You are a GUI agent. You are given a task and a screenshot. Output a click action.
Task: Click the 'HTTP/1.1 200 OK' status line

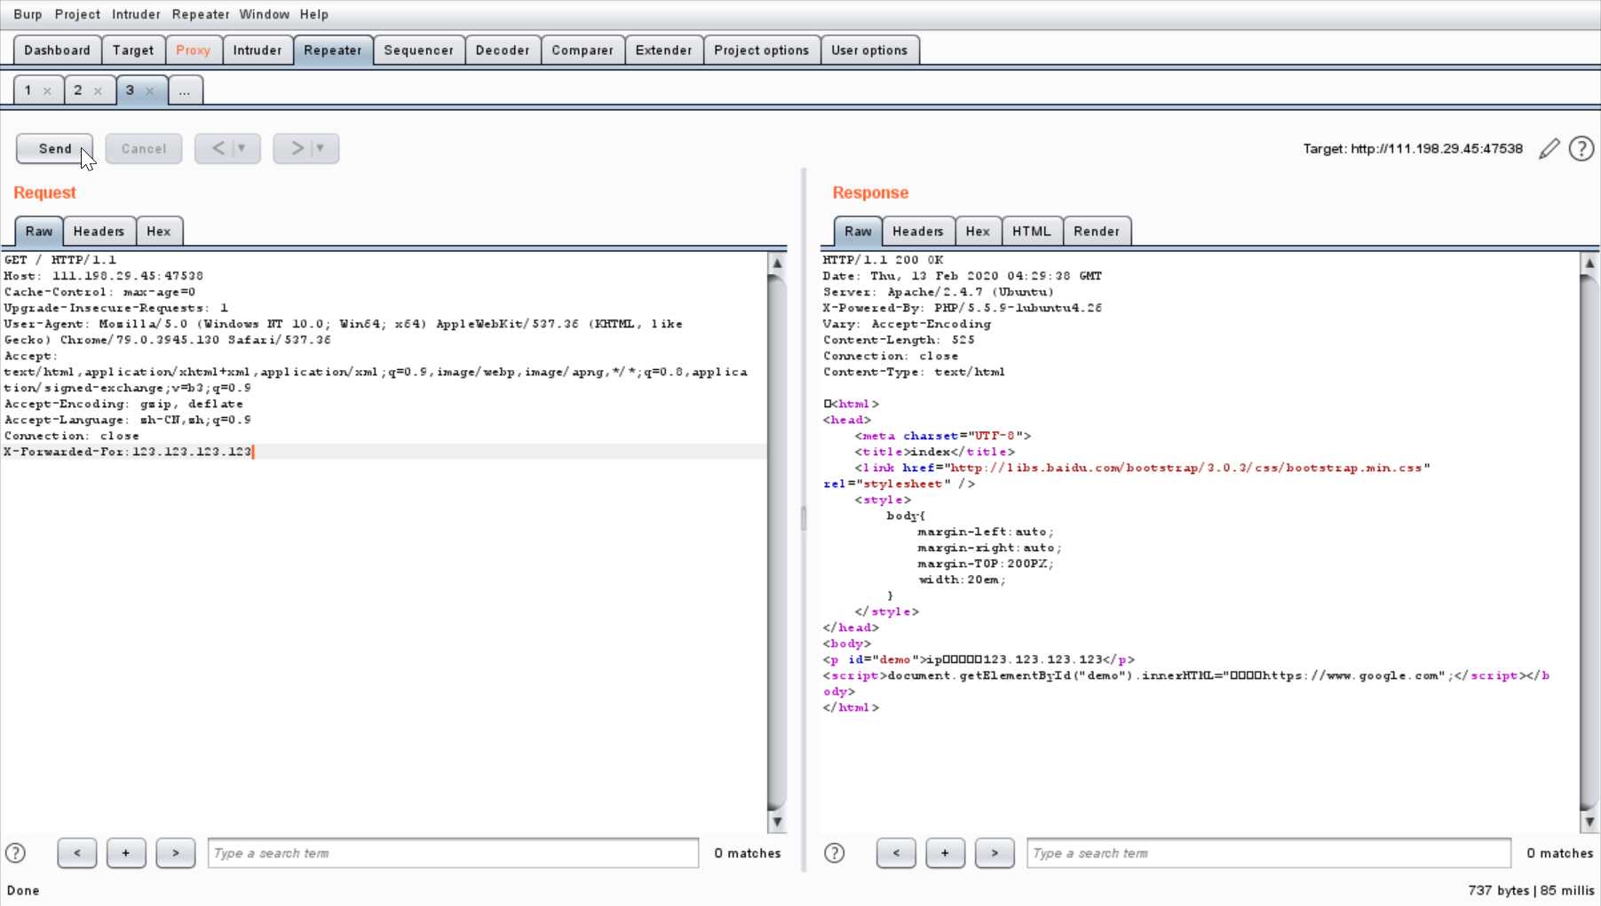pyautogui.click(x=884, y=260)
